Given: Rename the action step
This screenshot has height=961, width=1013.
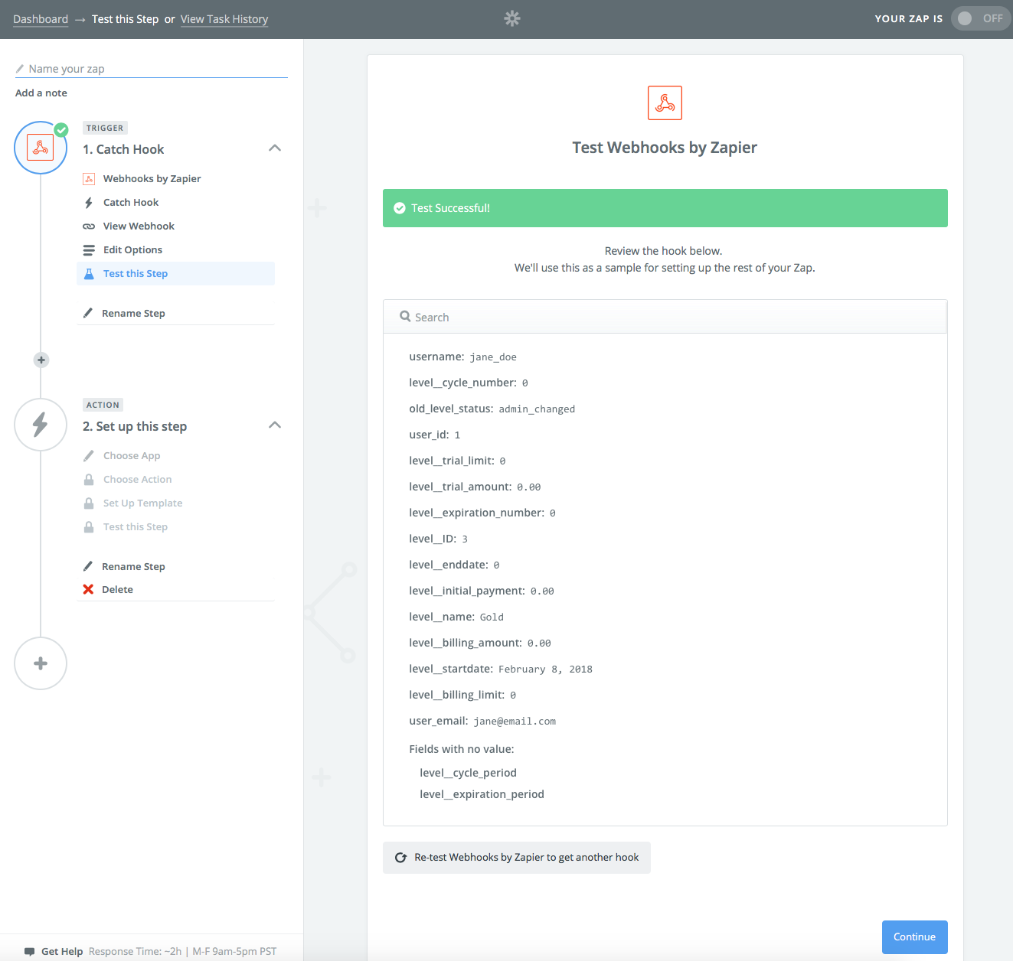Looking at the screenshot, I should point(133,566).
